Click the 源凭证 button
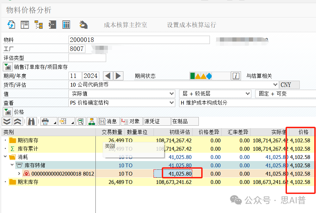The width and height of the screenshot is (316, 213). click(x=157, y=121)
